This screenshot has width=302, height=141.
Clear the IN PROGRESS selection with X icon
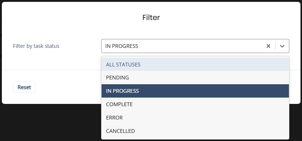[x=268, y=46]
